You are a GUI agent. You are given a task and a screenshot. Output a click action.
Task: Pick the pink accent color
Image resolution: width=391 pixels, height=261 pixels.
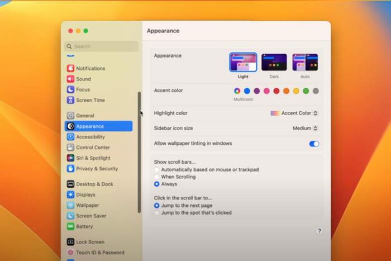coord(266,91)
